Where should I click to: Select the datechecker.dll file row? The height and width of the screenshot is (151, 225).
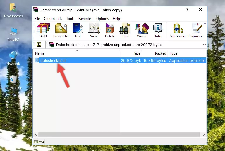tap(120, 60)
